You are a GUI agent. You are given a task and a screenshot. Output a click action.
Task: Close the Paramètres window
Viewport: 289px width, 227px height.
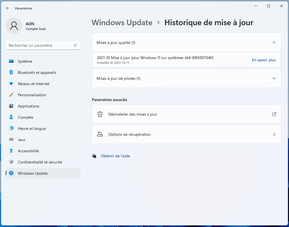coord(281,6)
